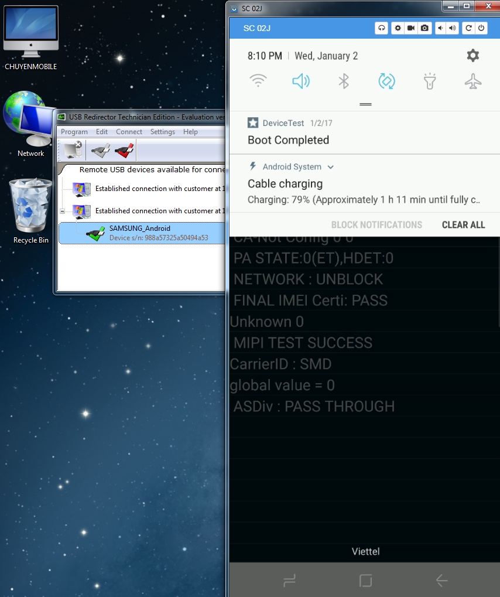The image size is (500, 597).
Task: Toggle sound mode quick setting
Action: [301, 81]
